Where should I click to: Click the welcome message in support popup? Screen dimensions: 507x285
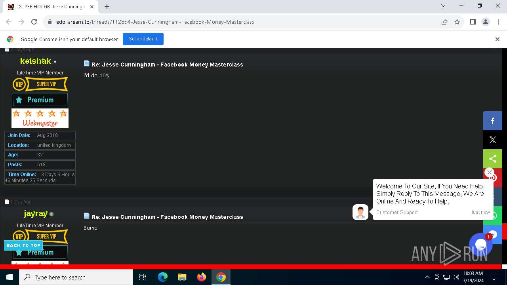[430, 194]
